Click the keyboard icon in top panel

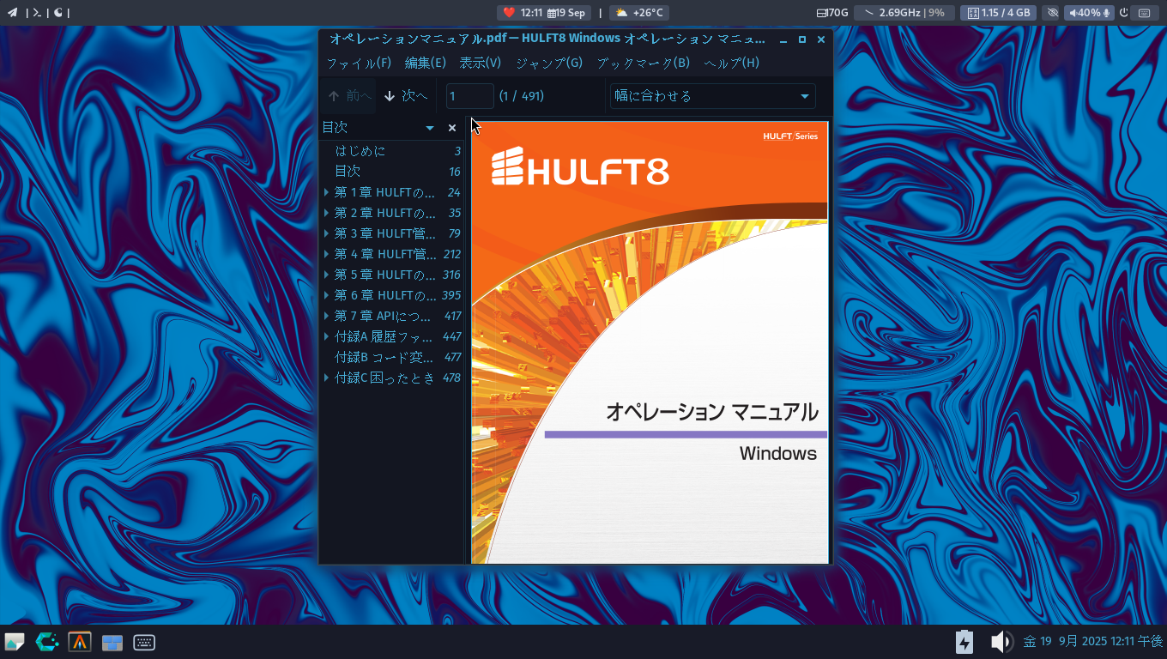[x=1144, y=13]
